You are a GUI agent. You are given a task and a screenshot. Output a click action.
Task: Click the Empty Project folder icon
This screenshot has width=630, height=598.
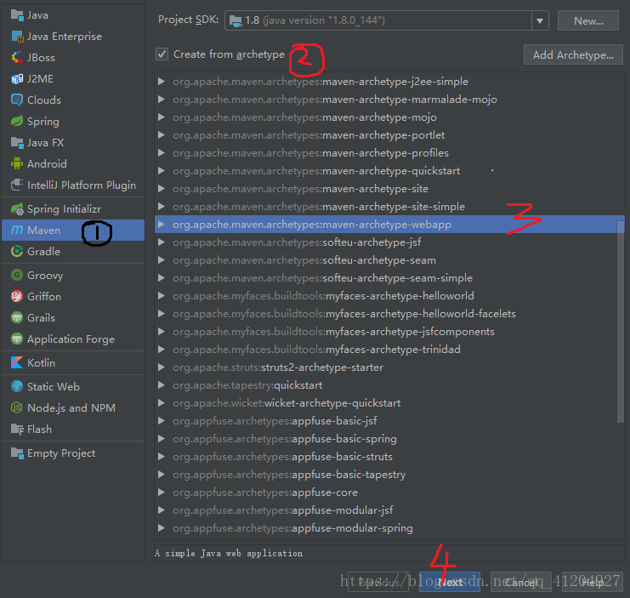(17, 453)
